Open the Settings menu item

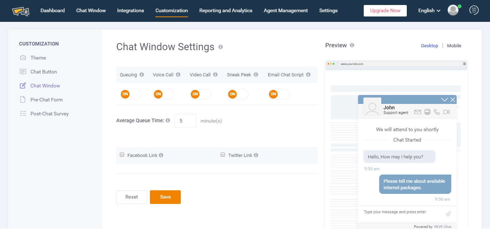click(x=328, y=10)
